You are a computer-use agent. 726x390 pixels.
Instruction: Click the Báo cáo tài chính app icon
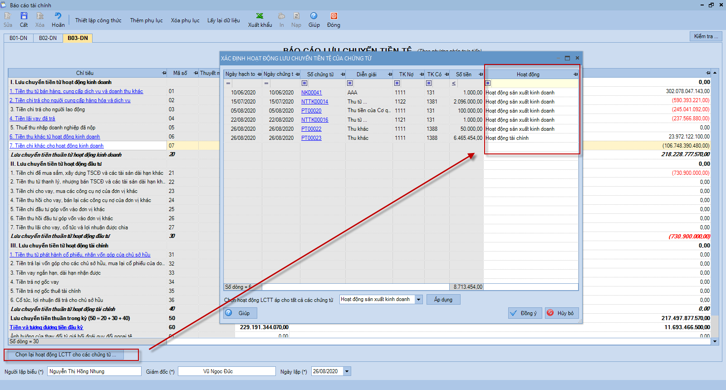point(4,5)
